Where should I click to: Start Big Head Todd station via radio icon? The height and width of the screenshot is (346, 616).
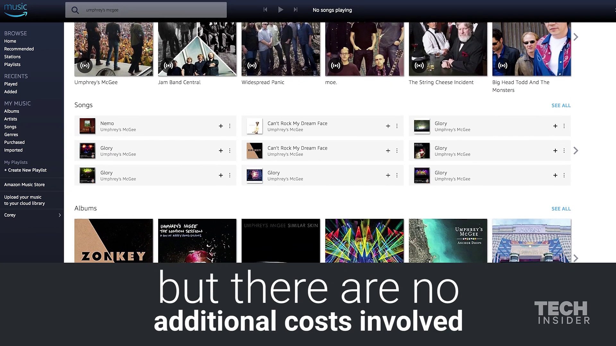point(503,66)
